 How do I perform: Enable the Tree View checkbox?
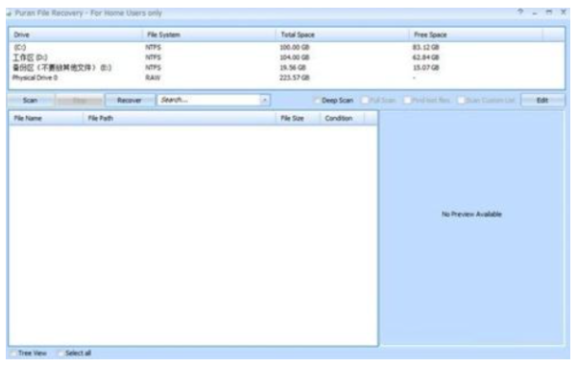point(13,354)
